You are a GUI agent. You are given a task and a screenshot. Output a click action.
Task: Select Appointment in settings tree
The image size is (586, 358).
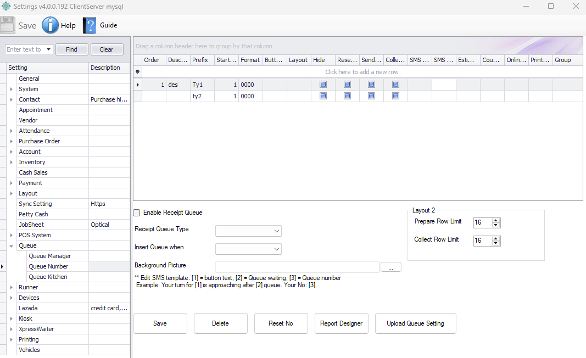(36, 110)
